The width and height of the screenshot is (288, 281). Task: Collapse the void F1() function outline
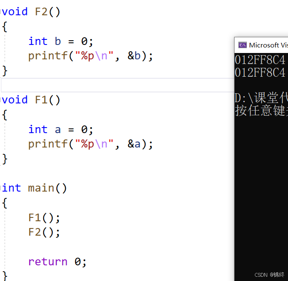pos(1,100)
